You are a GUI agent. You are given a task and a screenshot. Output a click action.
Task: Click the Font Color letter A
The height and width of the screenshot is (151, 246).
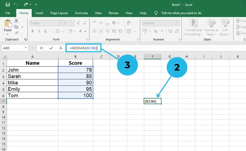tap(80, 31)
